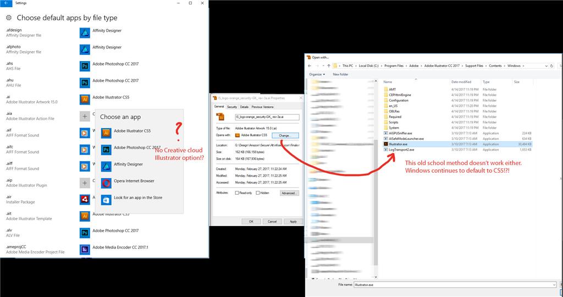Image resolution: width=563 pixels, height=297 pixels.
Task: Click Photoshop icon in the .alv row
Action: click(85, 233)
